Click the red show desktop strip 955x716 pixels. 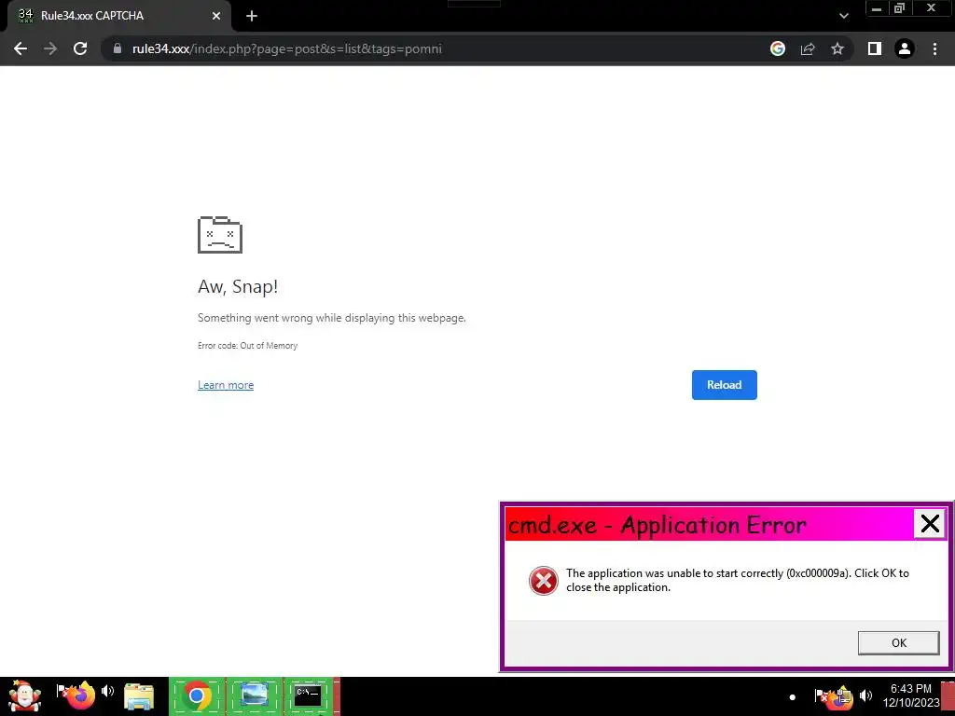pos(948,696)
